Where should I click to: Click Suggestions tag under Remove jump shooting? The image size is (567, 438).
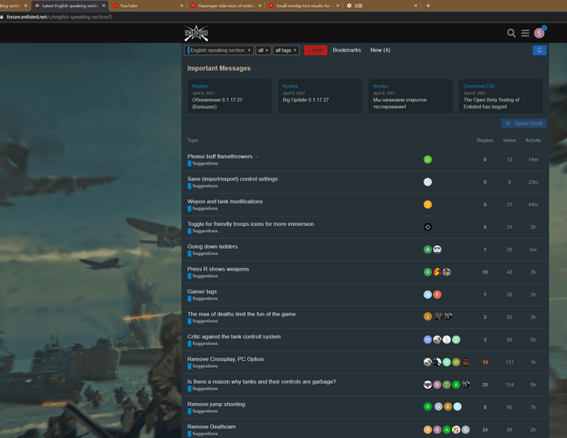tap(202, 411)
